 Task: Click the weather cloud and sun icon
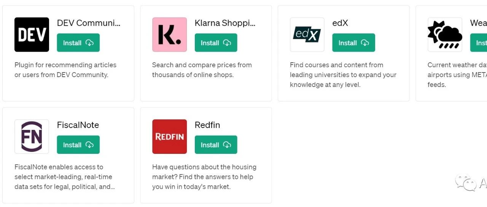point(445,35)
